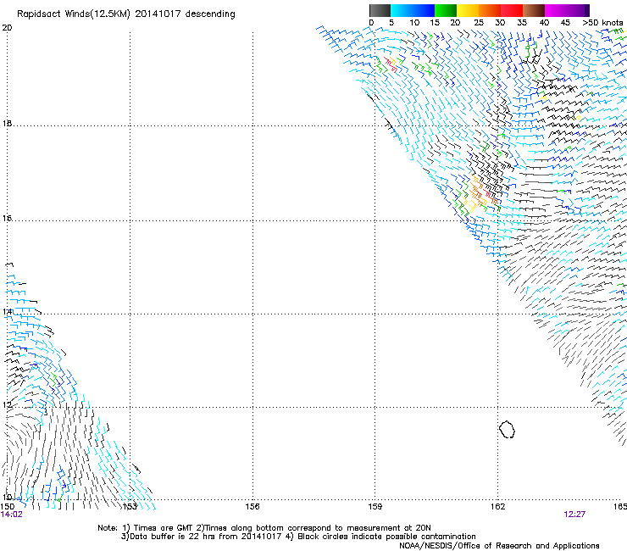Image resolution: width=627 pixels, height=551 pixels.
Task: Click longitude label '159' on bottom axis
Action: [375, 507]
